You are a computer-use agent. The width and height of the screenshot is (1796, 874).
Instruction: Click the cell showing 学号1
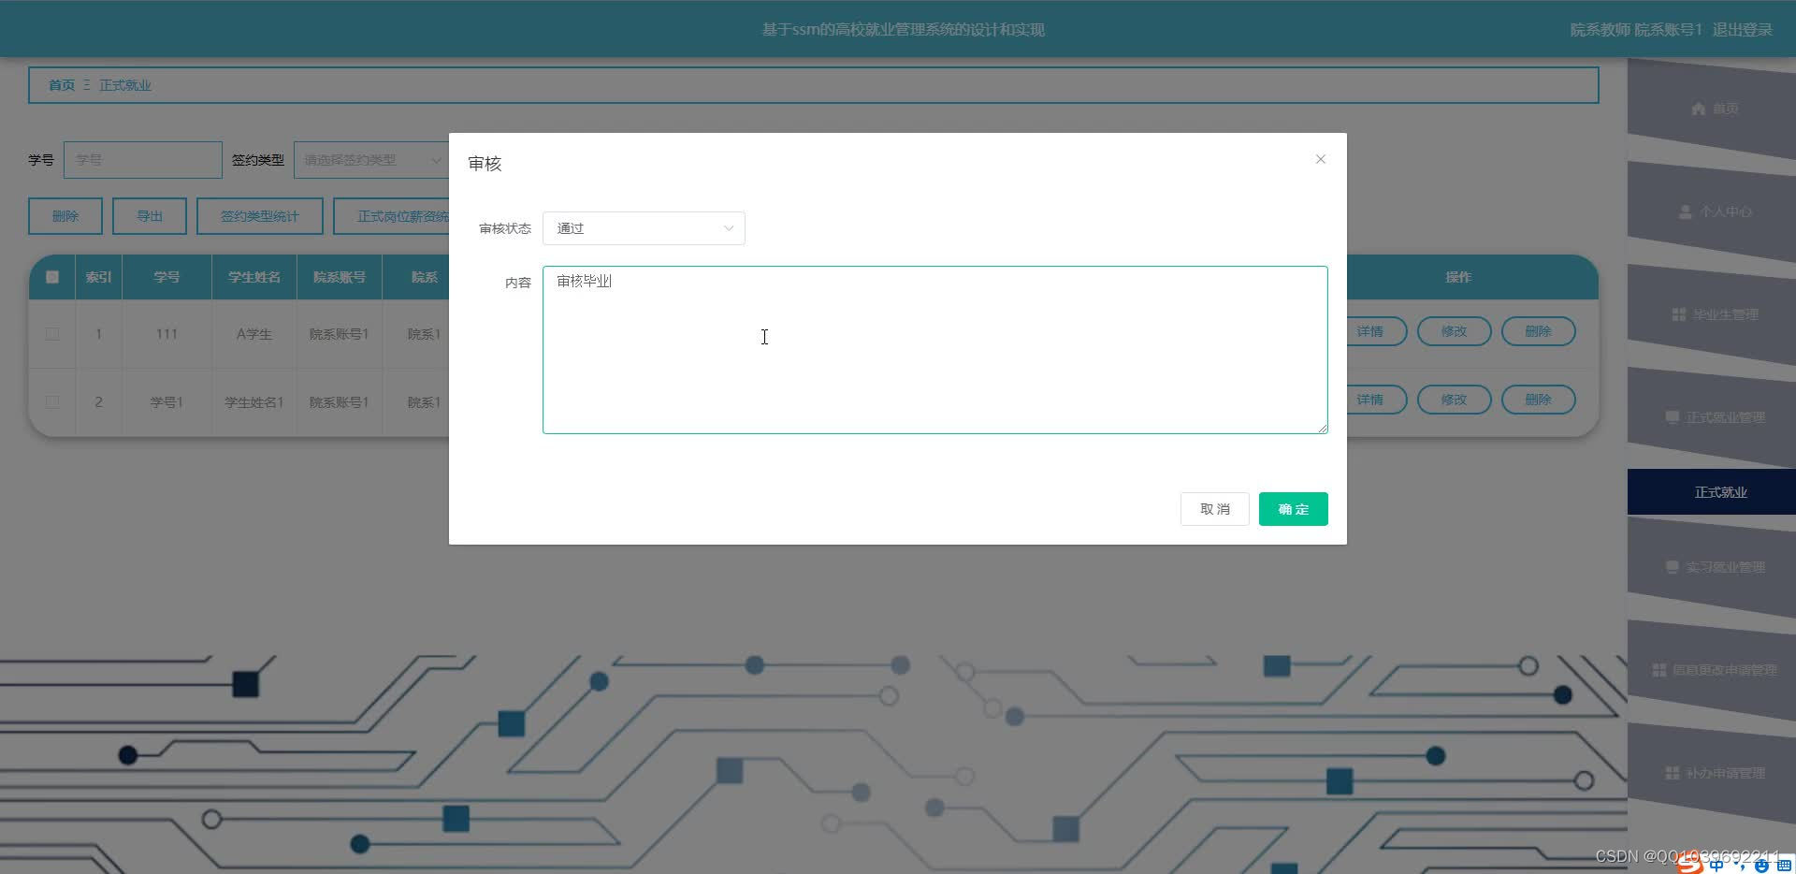167,402
